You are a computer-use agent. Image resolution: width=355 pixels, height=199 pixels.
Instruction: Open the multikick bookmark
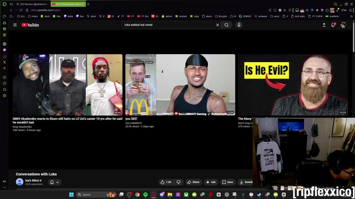click(332, 16)
